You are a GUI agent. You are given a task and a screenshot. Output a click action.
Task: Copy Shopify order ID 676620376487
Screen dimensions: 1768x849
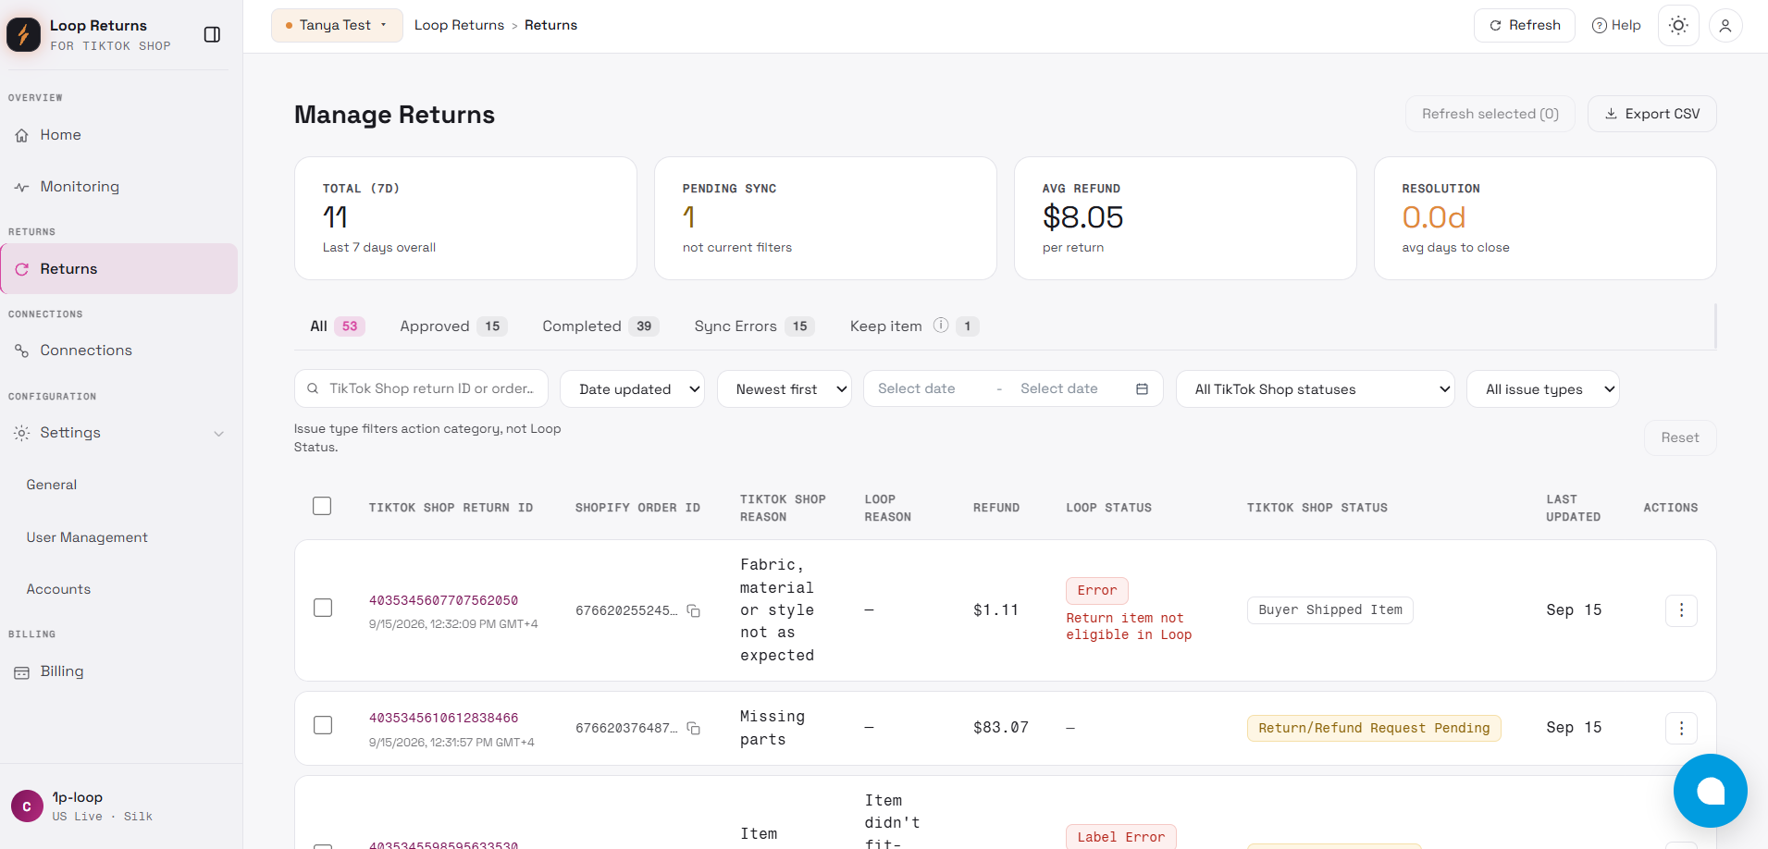coord(694,729)
